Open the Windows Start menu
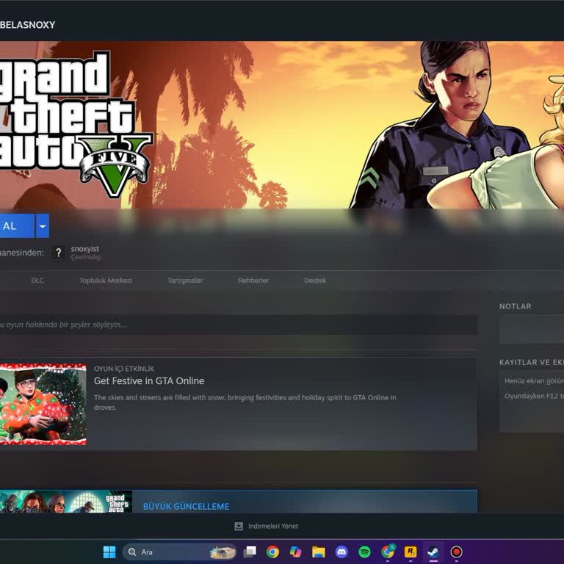This screenshot has width=564, height=564. coord(109,552)
